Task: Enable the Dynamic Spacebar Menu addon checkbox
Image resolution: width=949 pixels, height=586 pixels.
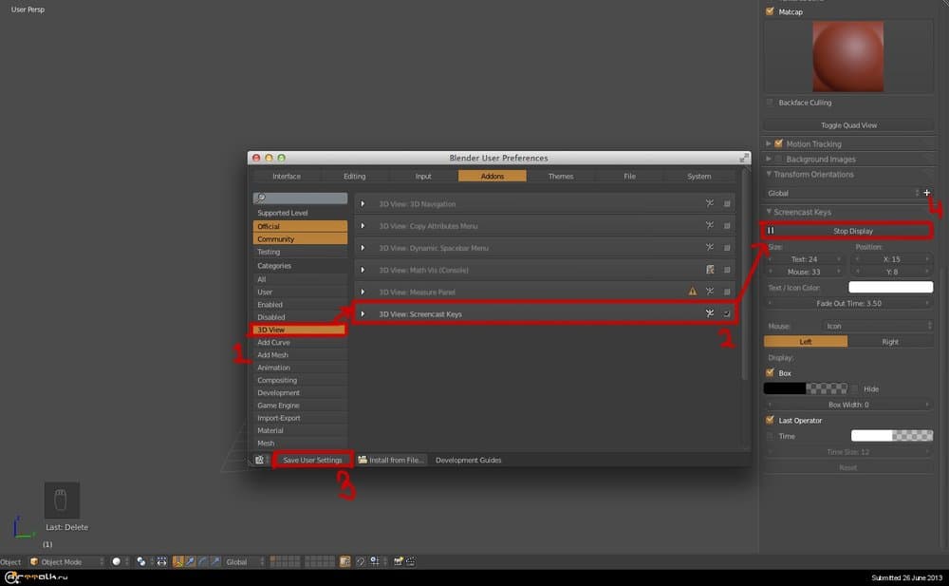Action: coord(727,248)
